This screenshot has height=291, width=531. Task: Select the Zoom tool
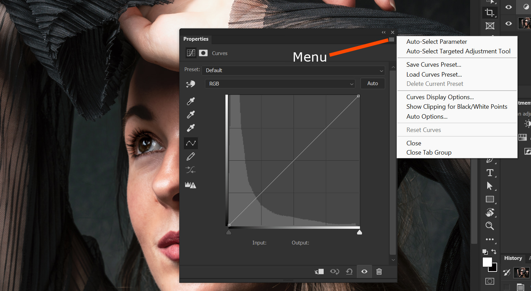coord(490,226)
